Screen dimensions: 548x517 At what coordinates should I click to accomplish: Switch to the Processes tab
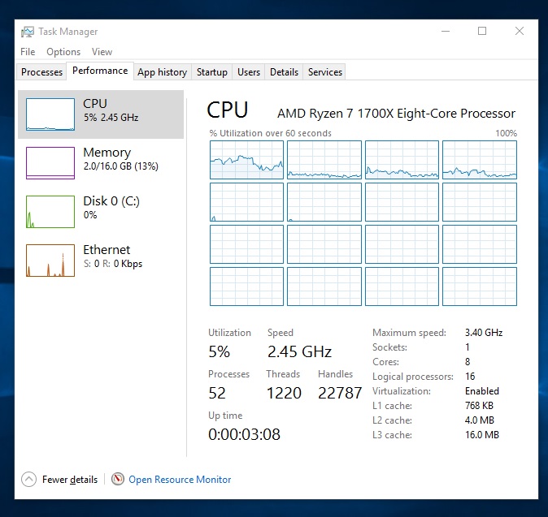pos(41,72)
